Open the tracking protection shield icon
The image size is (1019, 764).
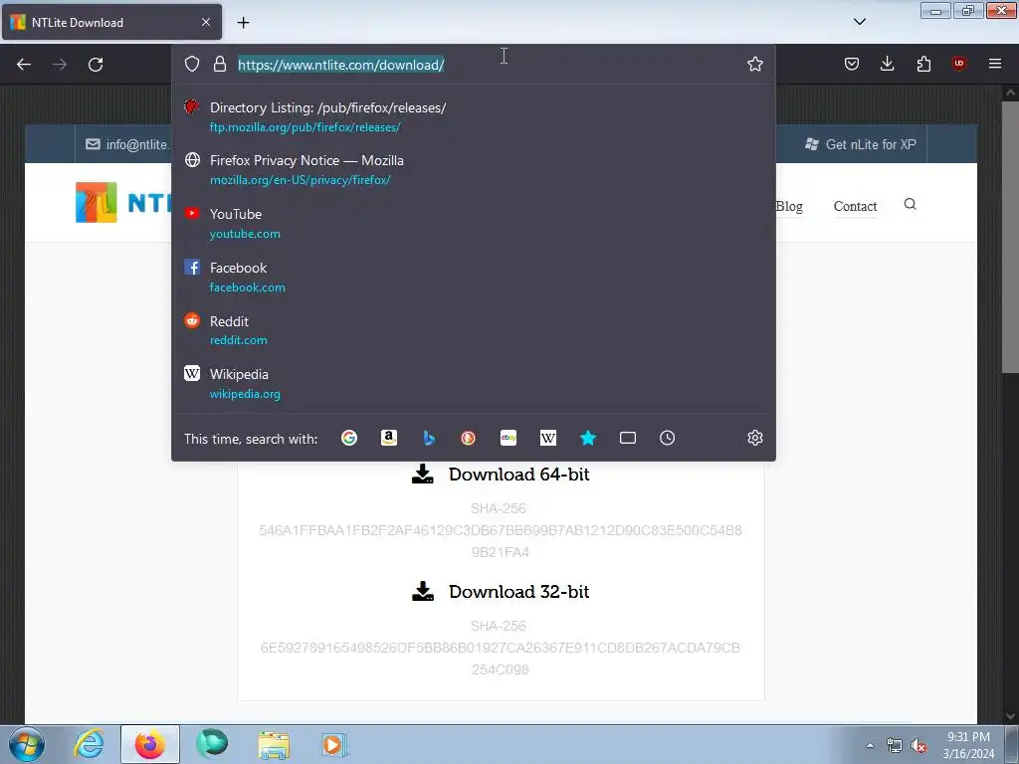pos(192,64)
